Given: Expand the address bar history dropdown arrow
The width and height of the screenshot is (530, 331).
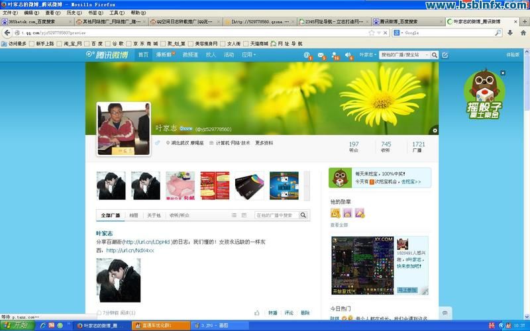Looking at the screenshot, I should pos(379,32).
